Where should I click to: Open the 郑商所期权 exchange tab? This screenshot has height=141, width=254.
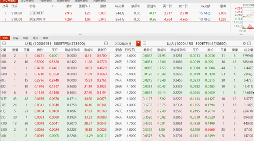pos(81,1)
